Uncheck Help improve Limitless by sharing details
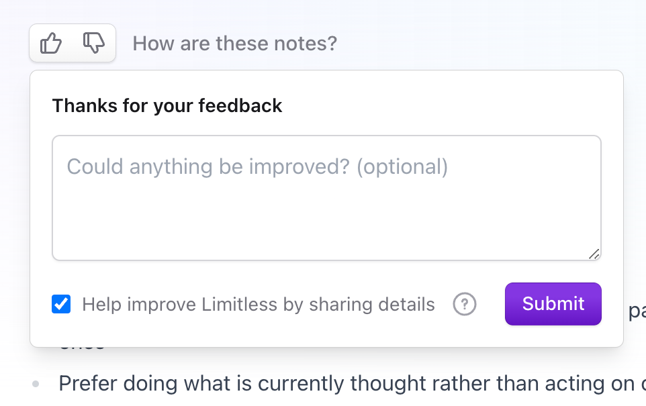The width and height of the screenshot is (646, 406). click(x=61, y=304)
